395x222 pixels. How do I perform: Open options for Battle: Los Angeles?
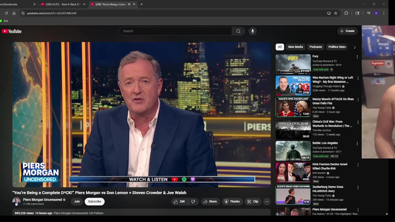(x=358, y=144)
